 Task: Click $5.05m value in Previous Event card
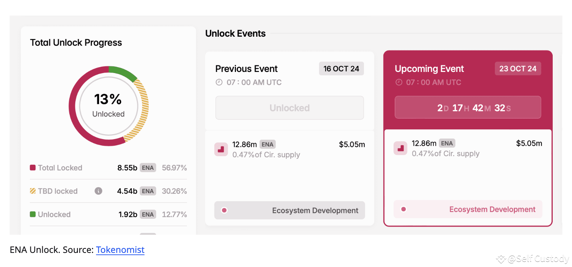[x=352, y=144]
